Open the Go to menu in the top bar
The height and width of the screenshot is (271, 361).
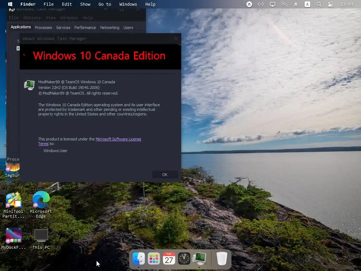click(x=105, y=4)
